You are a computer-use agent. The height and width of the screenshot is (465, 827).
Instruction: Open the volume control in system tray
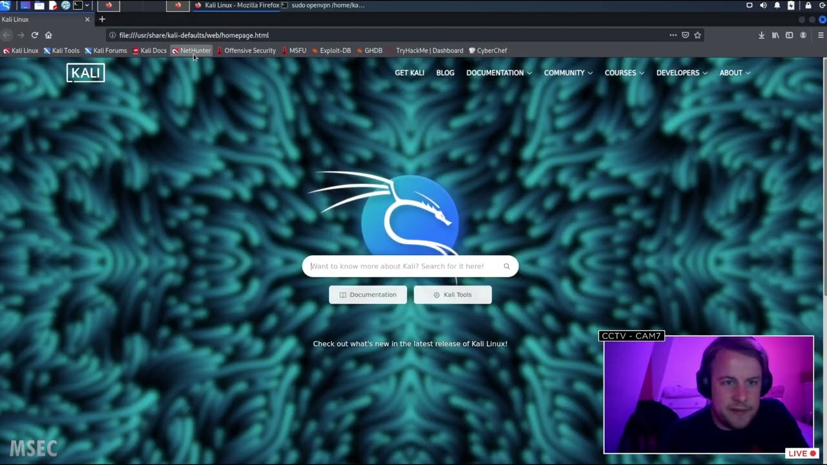763,5
